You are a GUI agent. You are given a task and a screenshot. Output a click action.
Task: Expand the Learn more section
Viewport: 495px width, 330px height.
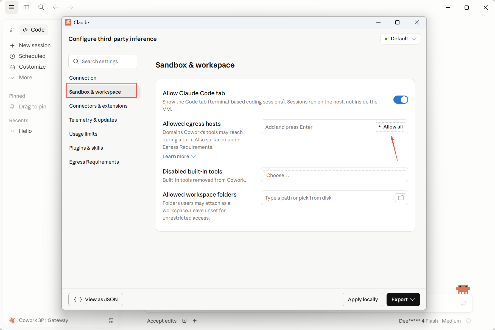coord(179,156)
